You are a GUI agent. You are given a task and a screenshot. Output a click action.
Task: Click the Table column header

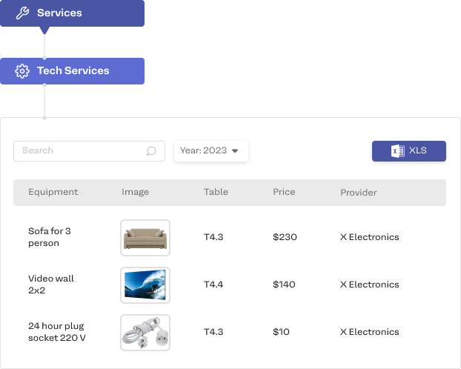pyautogui.click(x=216, y=192)
